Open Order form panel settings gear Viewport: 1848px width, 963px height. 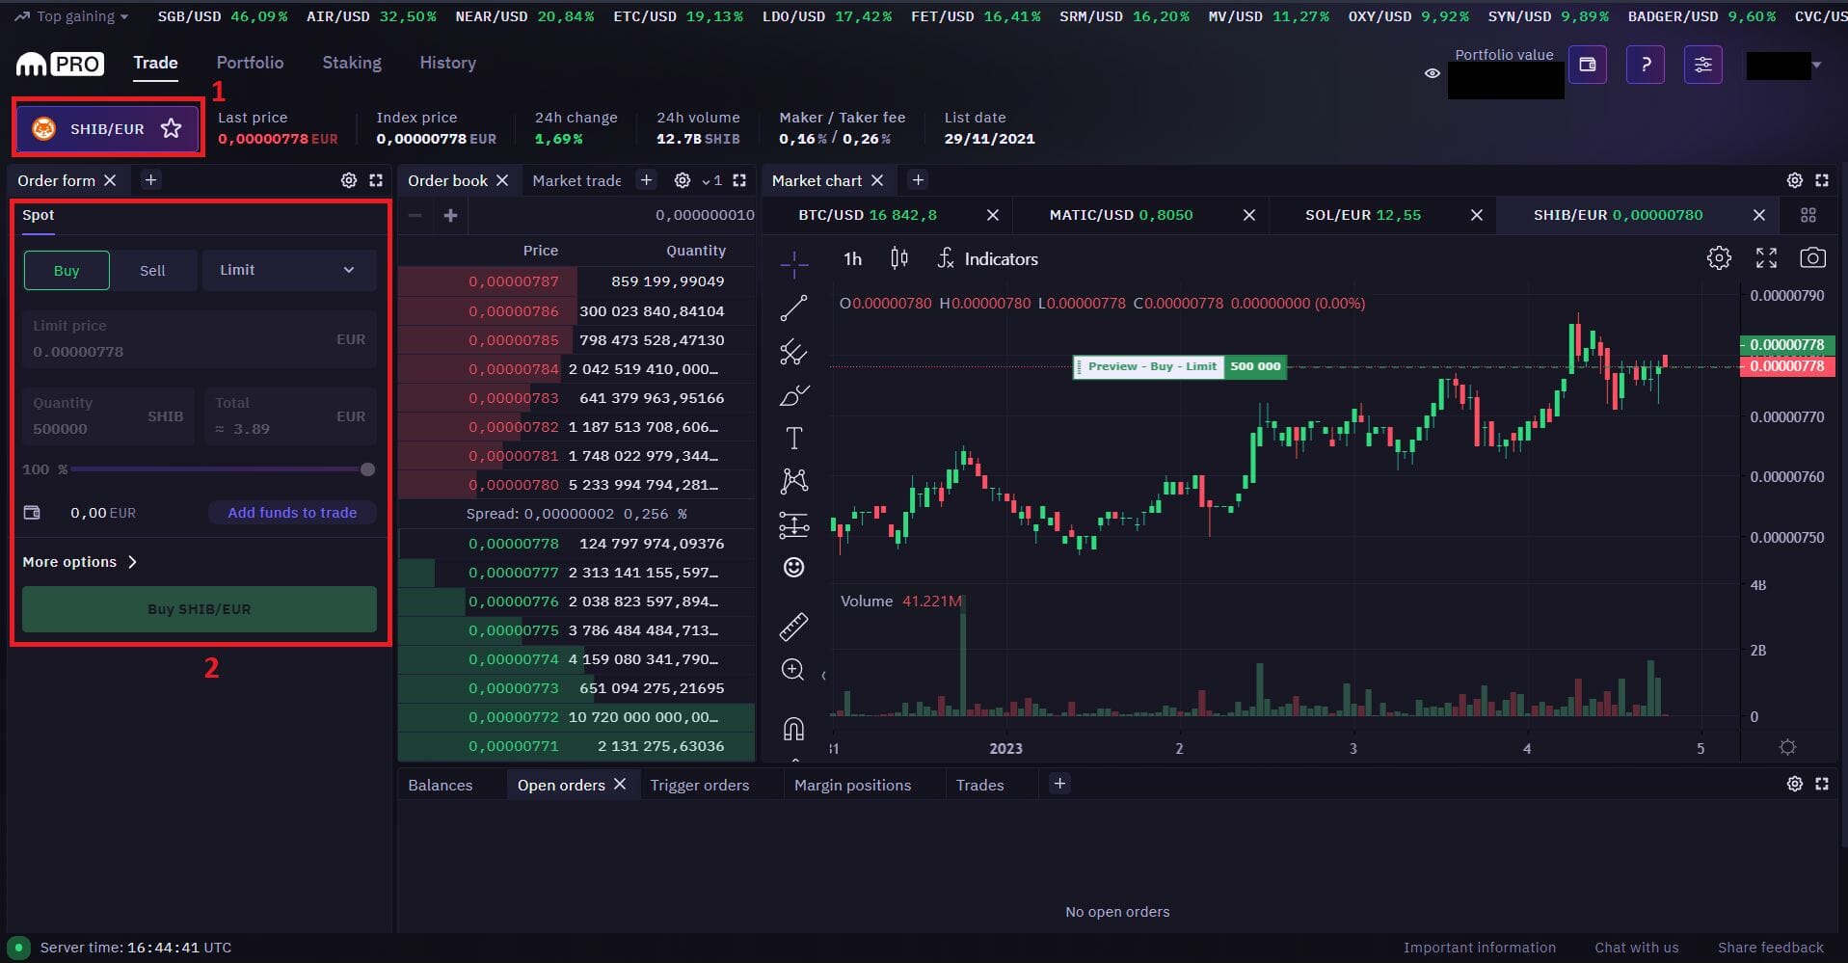coord(349,180)
